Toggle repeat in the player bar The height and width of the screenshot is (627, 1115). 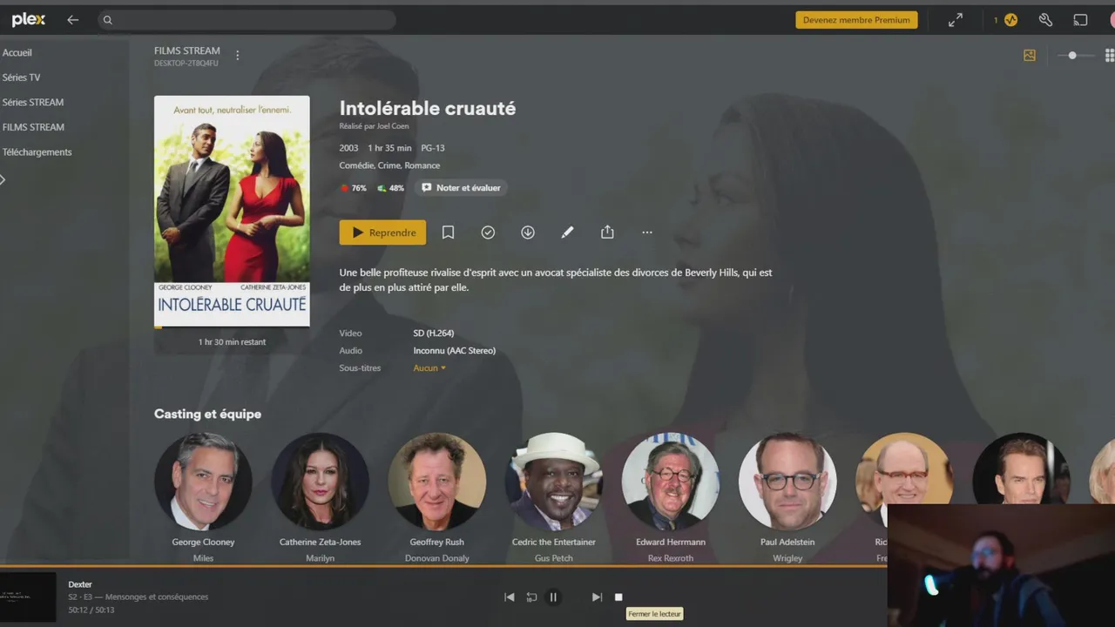click(531, 597)
